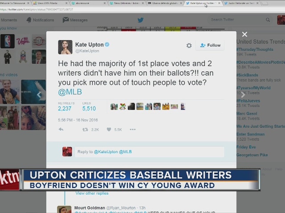285x213 pixels.
Task: Switch to Obama defends globalization tab
Action: point(165,3)
